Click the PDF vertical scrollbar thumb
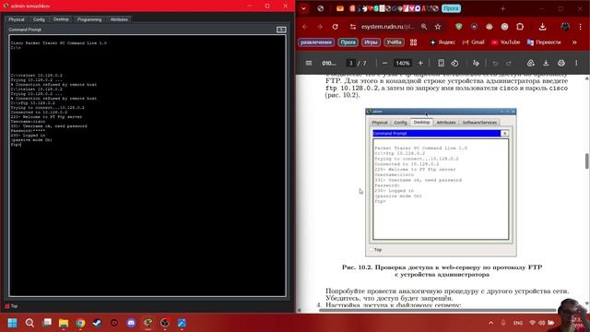The height and width of the screenshot is (332, 590). pos(586,161)
